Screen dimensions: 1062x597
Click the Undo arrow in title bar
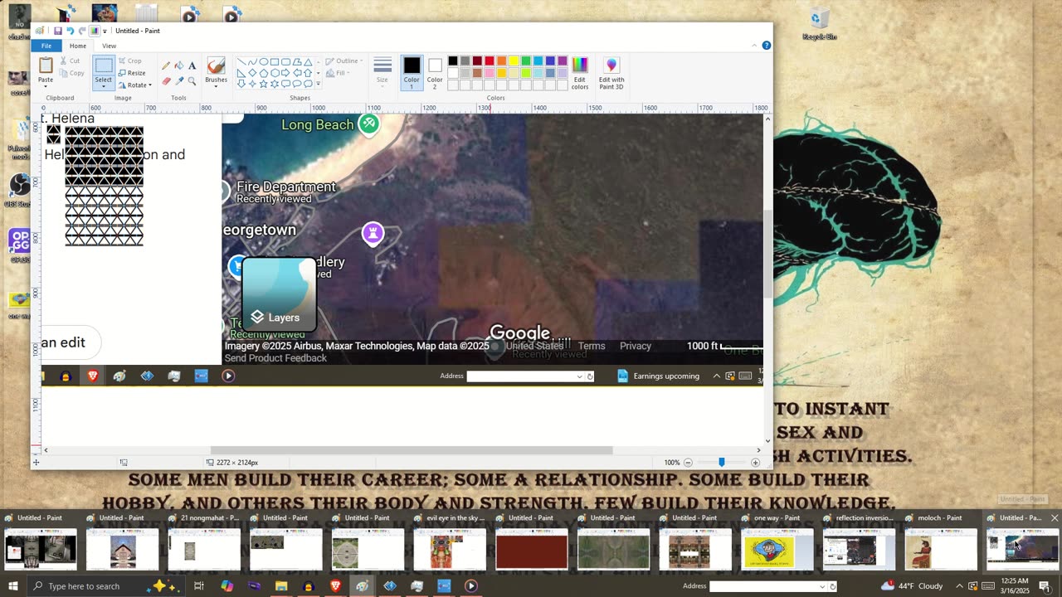tap(70, 31)
